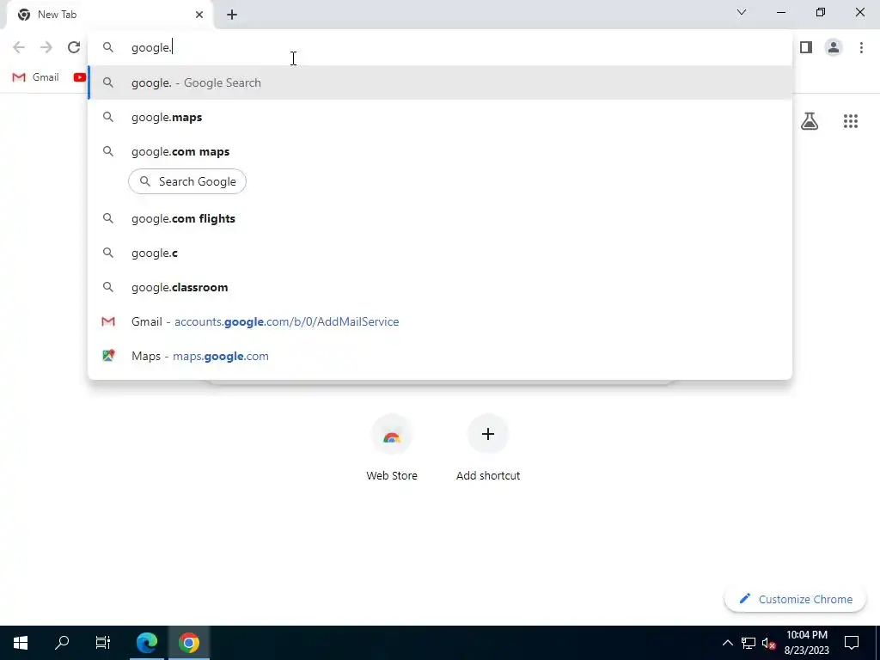The image size is (880, 660).
Task: Launch Microsoft Edge from taskbar
Action: [147, 643]
